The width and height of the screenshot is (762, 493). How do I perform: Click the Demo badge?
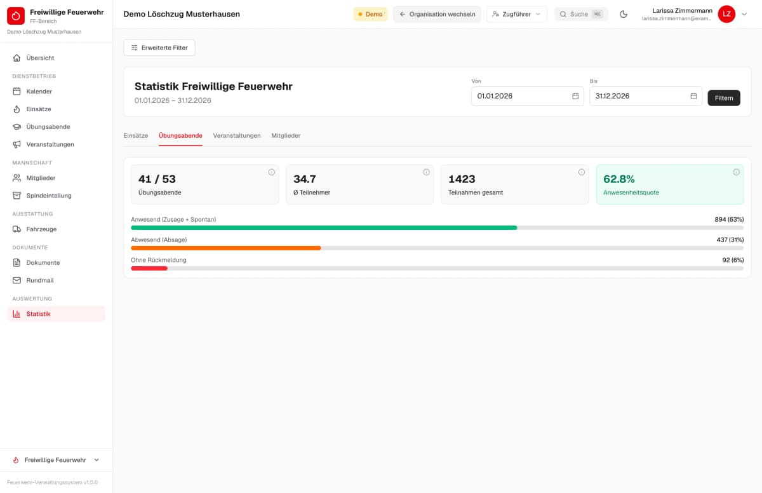click(370, 14)
